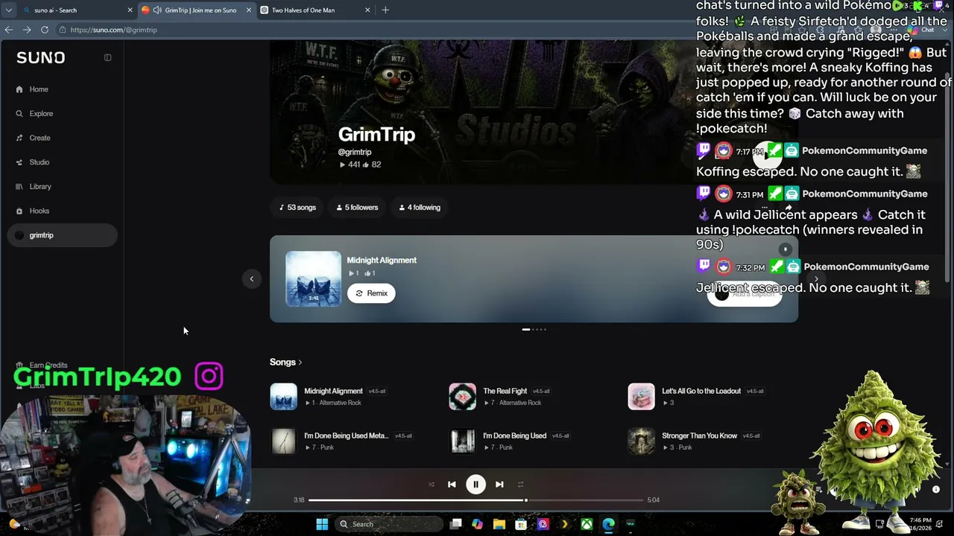
Task: Open the Windows Start menu
Action: click(322, 524)
